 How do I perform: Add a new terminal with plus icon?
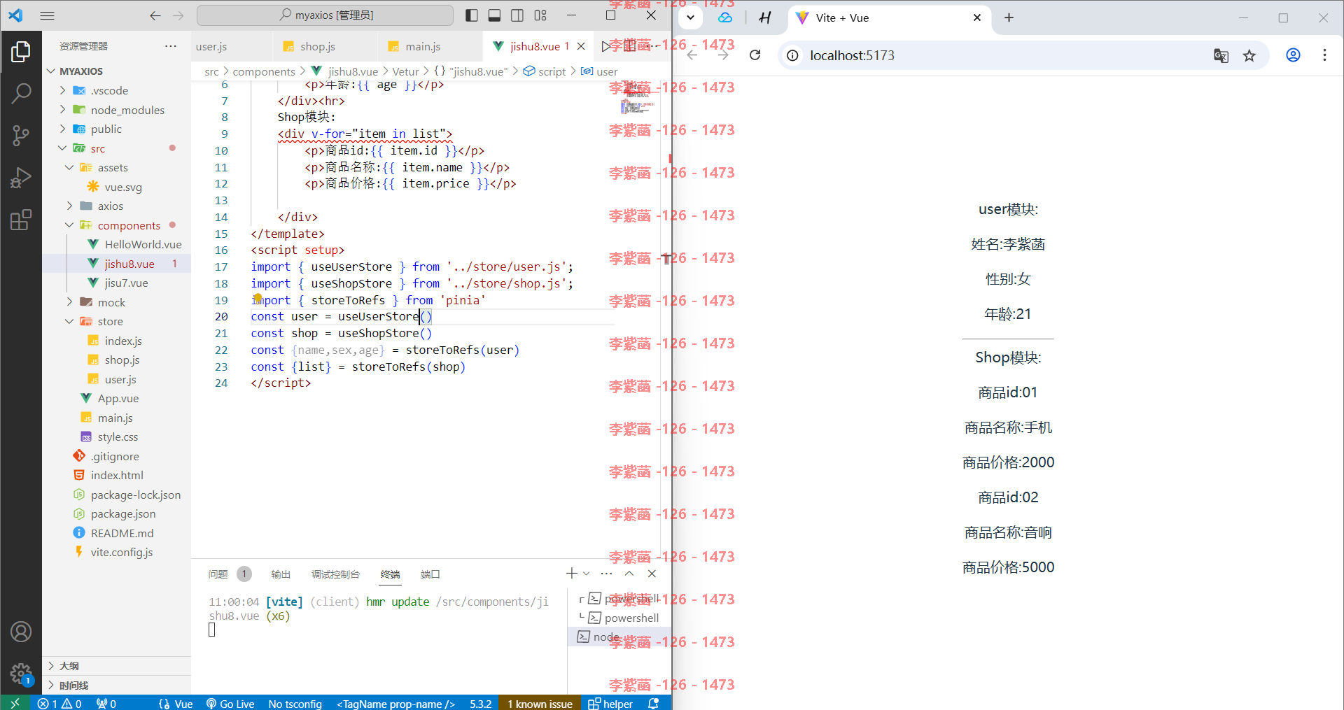click(572, 574)
